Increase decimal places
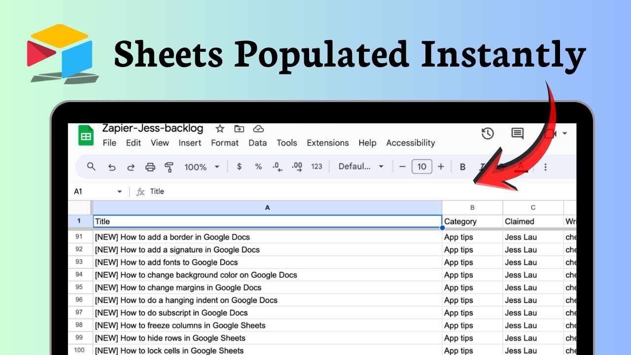 coord(297,167)
